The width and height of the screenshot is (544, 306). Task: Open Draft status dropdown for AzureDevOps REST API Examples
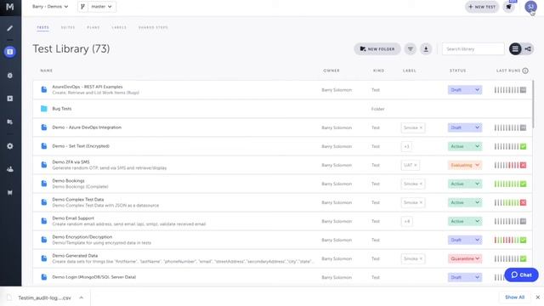465,90
